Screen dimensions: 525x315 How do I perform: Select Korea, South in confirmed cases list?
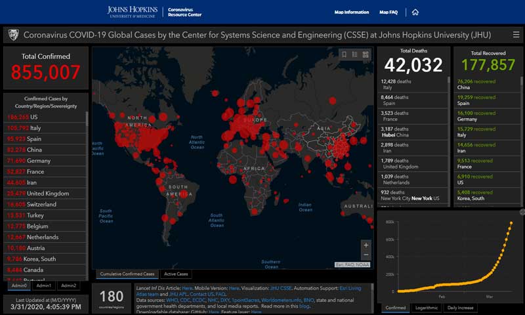45,259
